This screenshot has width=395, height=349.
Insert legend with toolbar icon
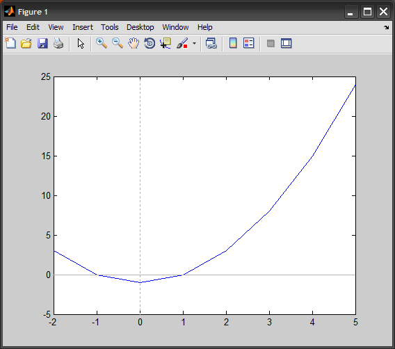pyautogui.click(x=249, y=43)
